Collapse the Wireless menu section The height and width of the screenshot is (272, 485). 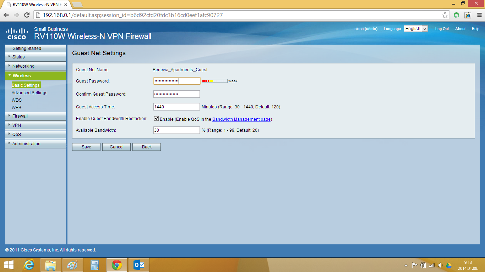(36, 76)
